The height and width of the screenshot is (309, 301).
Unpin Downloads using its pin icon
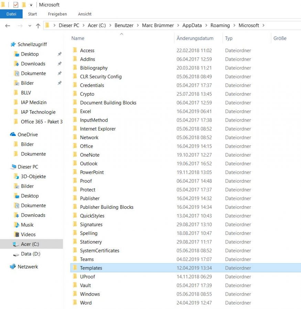pyautogui.click(x=59, y=64)
